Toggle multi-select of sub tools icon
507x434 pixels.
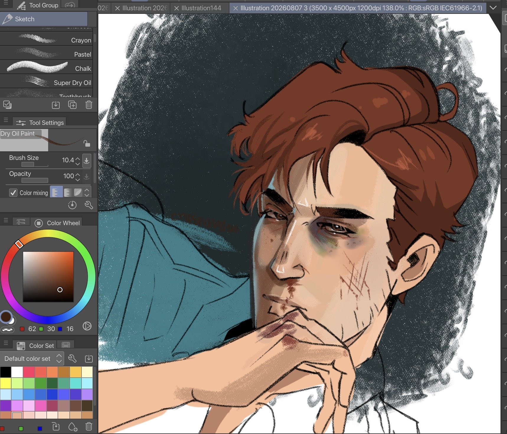point(7,105)
